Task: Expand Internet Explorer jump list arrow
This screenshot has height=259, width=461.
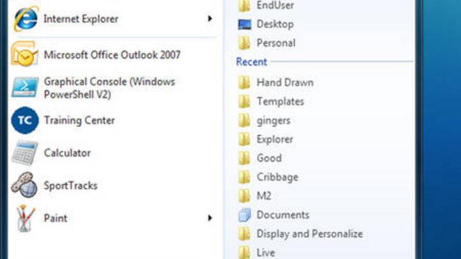Action: pos(209,19)
